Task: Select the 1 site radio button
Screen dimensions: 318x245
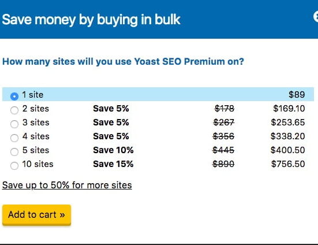Action: [14, 96]
